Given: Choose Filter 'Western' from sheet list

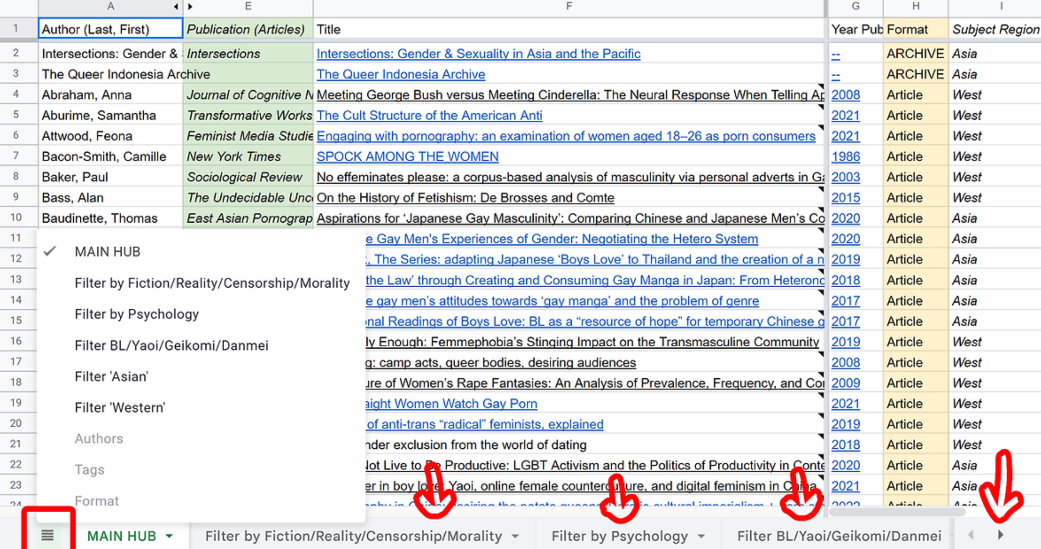Looking at the screenshot, I should coord(120,407).
